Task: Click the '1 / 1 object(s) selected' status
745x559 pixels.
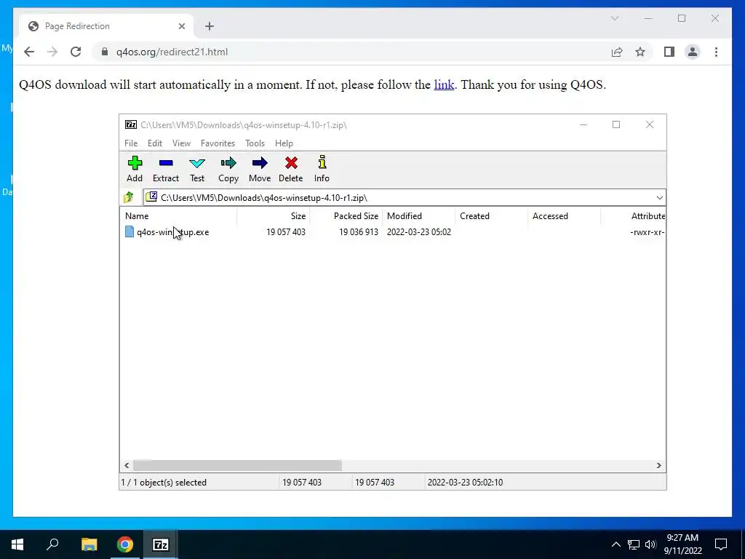Action: click(x=164, y=482)
